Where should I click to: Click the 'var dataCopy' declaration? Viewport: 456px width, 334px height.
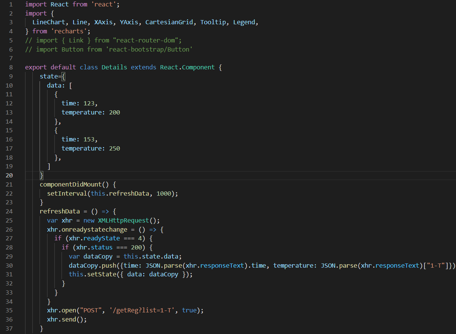[x=91, y=257]
